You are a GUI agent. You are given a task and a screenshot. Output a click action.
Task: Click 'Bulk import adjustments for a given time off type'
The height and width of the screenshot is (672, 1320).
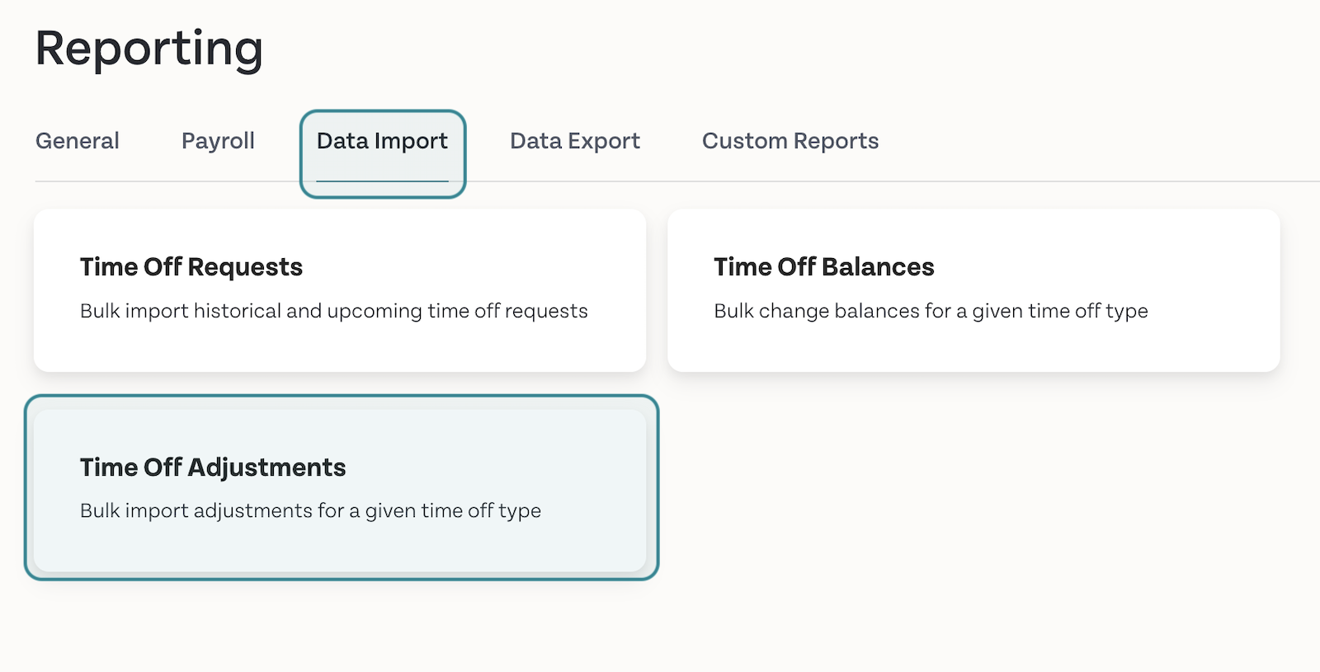310,510
